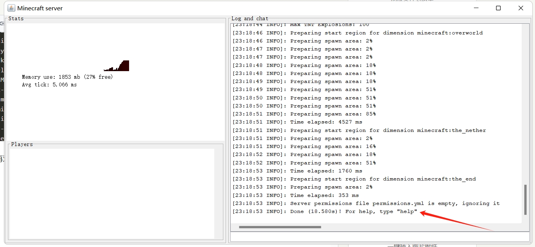Minimize the Minecraft server window
This screenshot has height=247, width=535.
[476, 8]
